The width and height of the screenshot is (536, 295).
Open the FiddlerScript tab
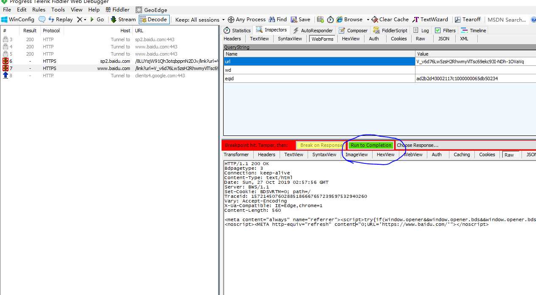(390, 30)
